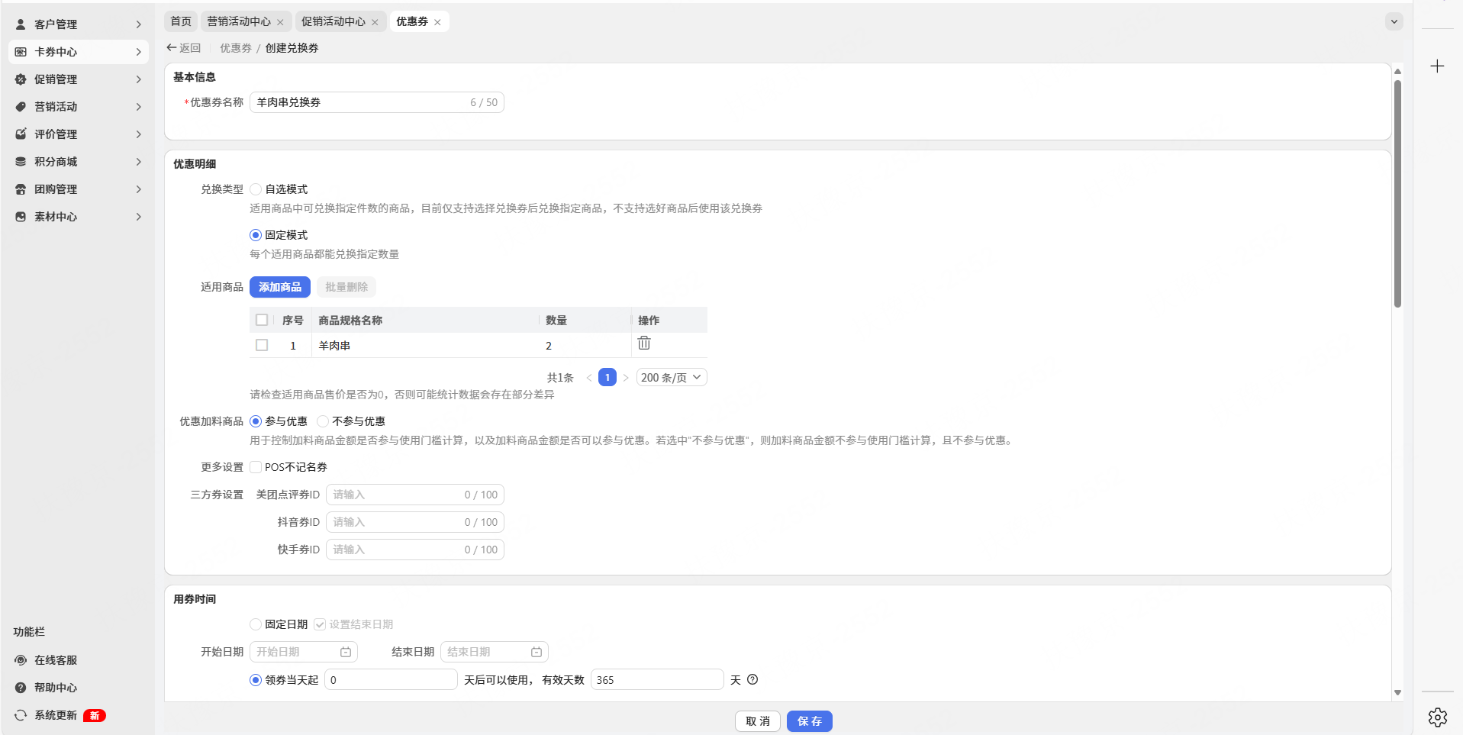Viewport: 1463px width, 735px height.
Task: Click the help icon beside 有效天数
Action: [x=752, y=679]
